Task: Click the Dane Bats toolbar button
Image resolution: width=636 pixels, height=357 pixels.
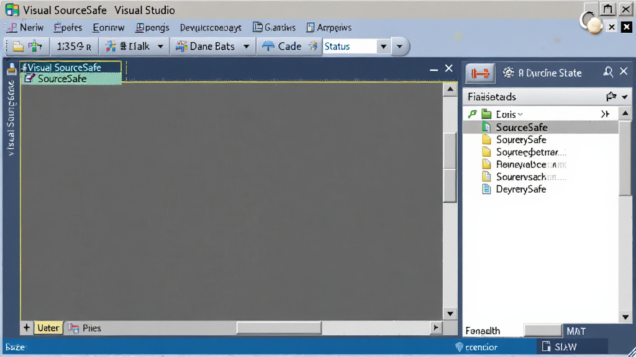Action: (x=205, y=46)
